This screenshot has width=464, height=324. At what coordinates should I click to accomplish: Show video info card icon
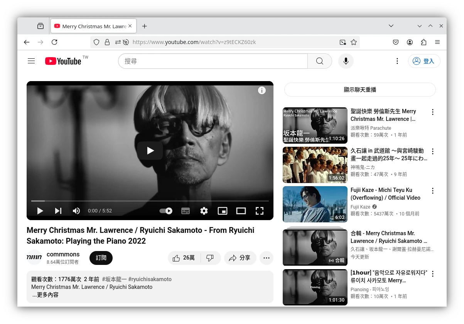pyautogui.click(x=262, y=90)
